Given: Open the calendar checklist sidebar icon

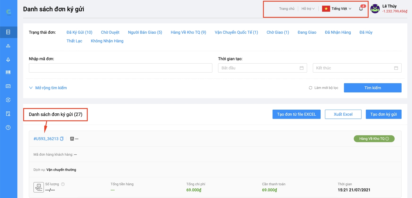Looking at the screenshot, I should coord(8,86).
